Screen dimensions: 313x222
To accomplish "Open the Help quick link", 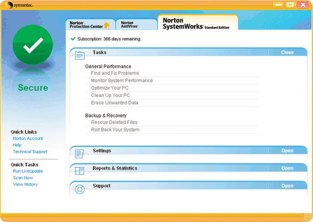I will pos(17,145).
